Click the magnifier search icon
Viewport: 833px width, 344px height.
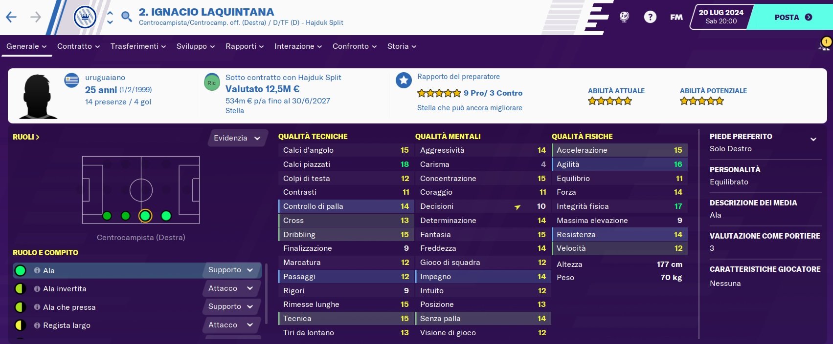click(127, 17)
